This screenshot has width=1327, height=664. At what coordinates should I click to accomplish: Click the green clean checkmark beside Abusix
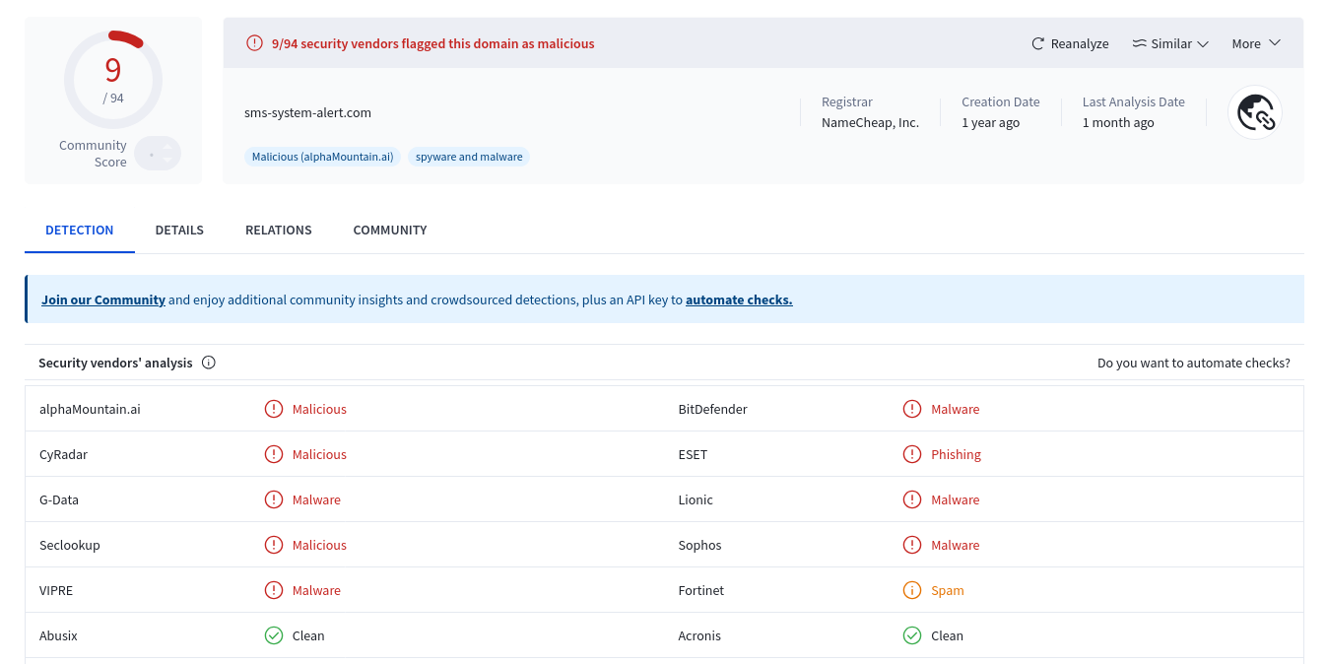tap(274, 635)
